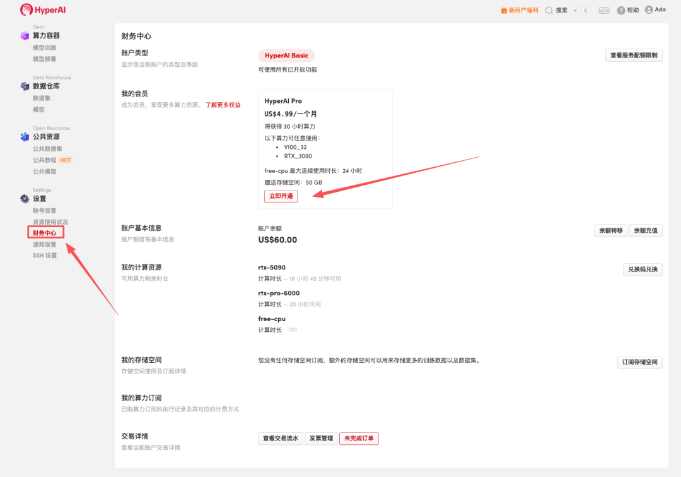
Task: Open SSH 设置 in the sidebar
Action: click(x=45, y=256)
